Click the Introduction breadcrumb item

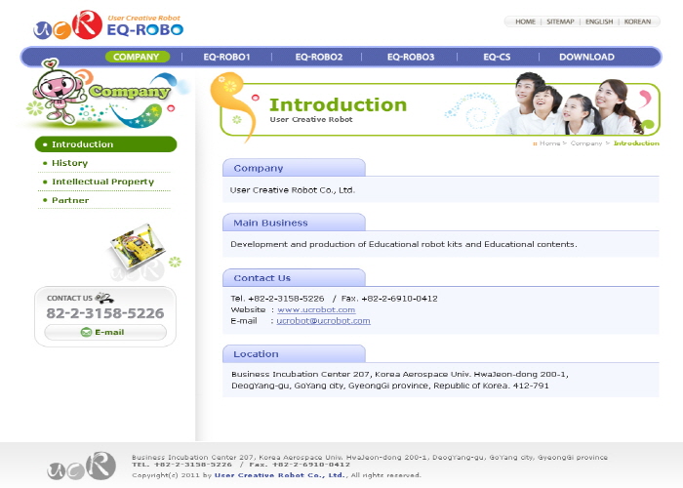click(636, 143)
